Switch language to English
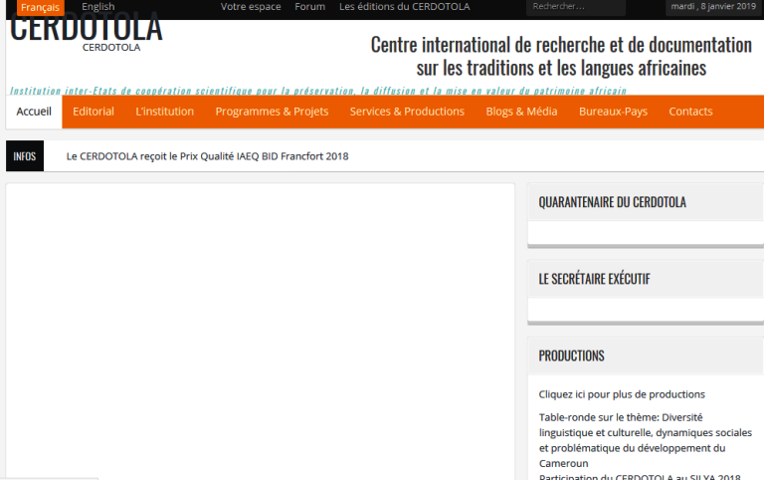 coord(97,7)
